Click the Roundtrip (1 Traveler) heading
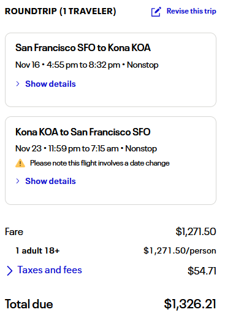 pos(61,11)
